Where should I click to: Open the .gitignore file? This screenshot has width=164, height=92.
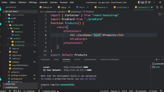[15, 72]
